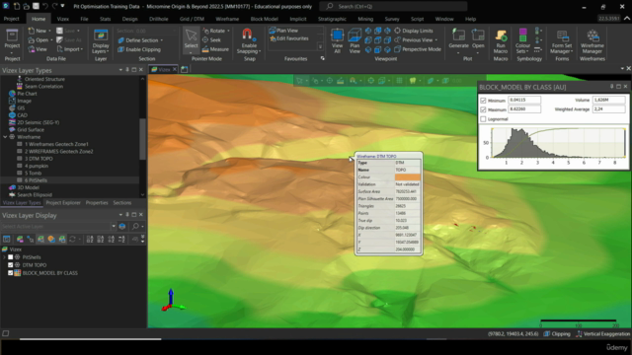Open the Vizex ribbon tab
Screen dimensions: 632x355
[63, 19]
